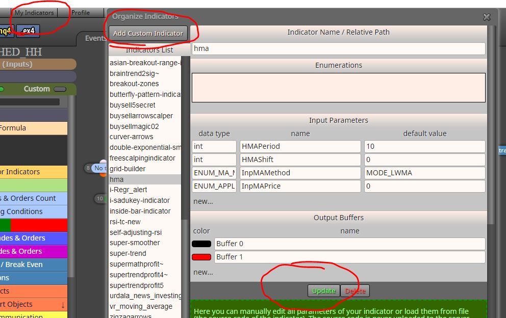Viewport: 506px width, 318px height.
Task: Click the green Update button
Action: [x=324, y=290]
